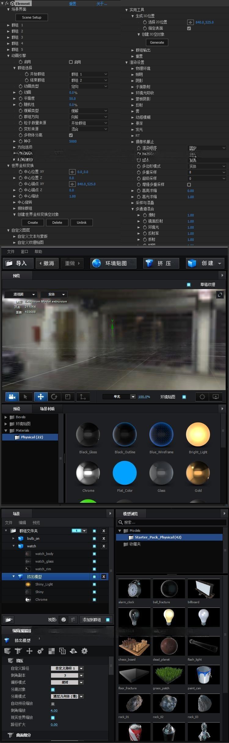Select the chess_board model thumbnail
Screen dimensions: 229x743
(x=134, y=646)
